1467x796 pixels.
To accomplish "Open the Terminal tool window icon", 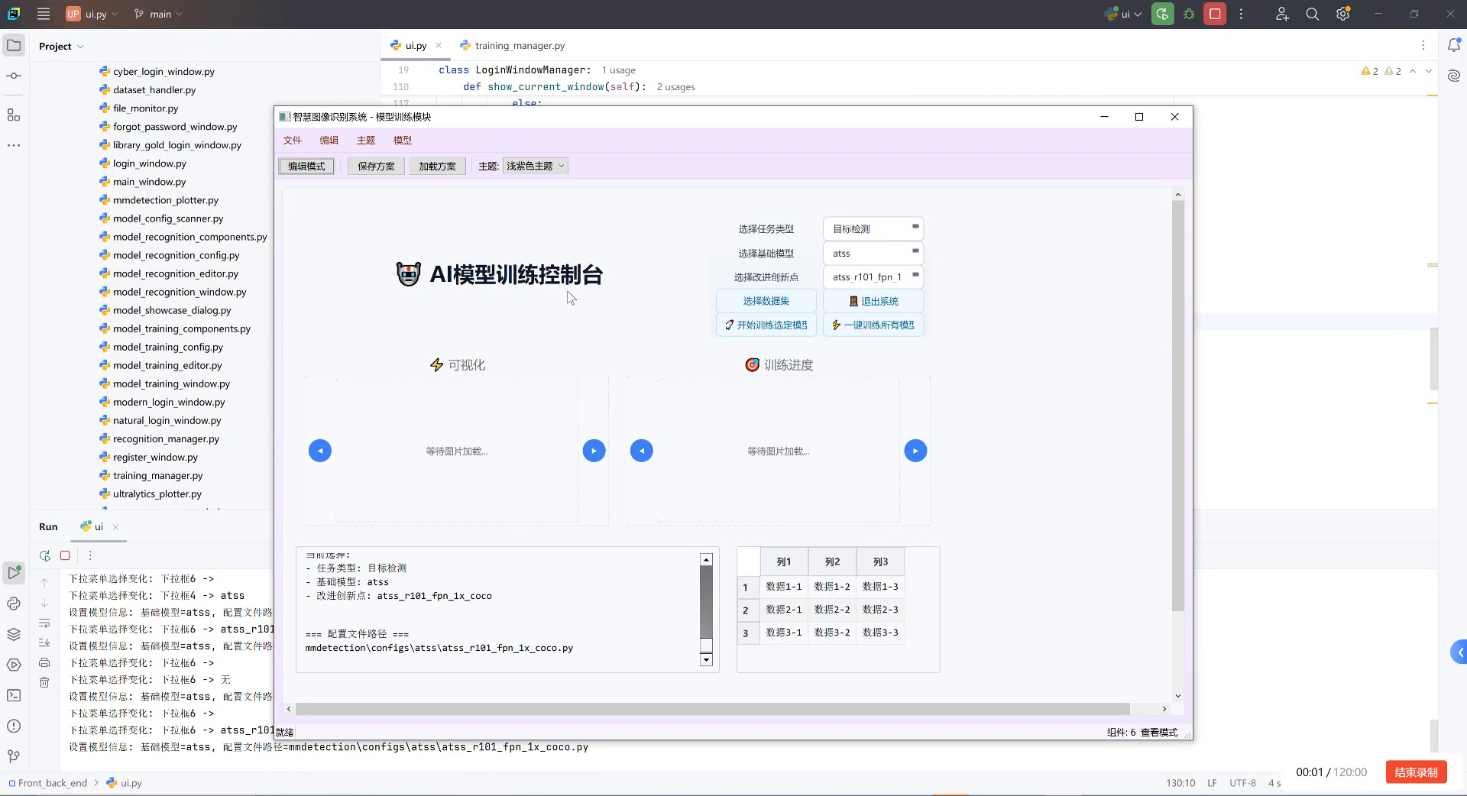I will (14, 695).
